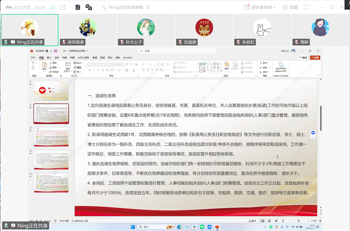This screenshot has height=231, width=350.
Task: Open the Insert (插入) ribbon tab
Action: [49, 58]
